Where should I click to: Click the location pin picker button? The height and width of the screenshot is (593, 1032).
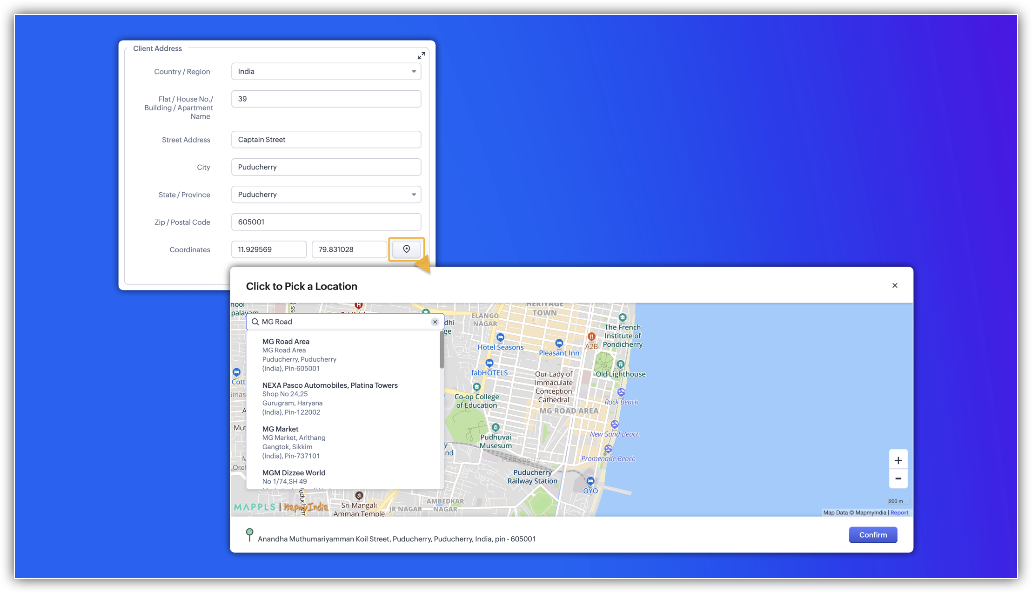(x=406, y=249)
